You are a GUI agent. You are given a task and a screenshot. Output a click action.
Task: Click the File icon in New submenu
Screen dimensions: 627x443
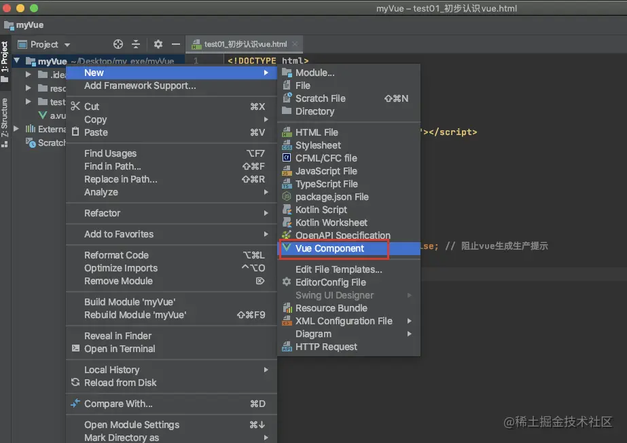tap(287, 85)
